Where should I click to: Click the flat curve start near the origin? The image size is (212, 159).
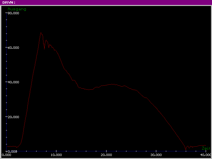pyautogui.click(x=11, y=146)
